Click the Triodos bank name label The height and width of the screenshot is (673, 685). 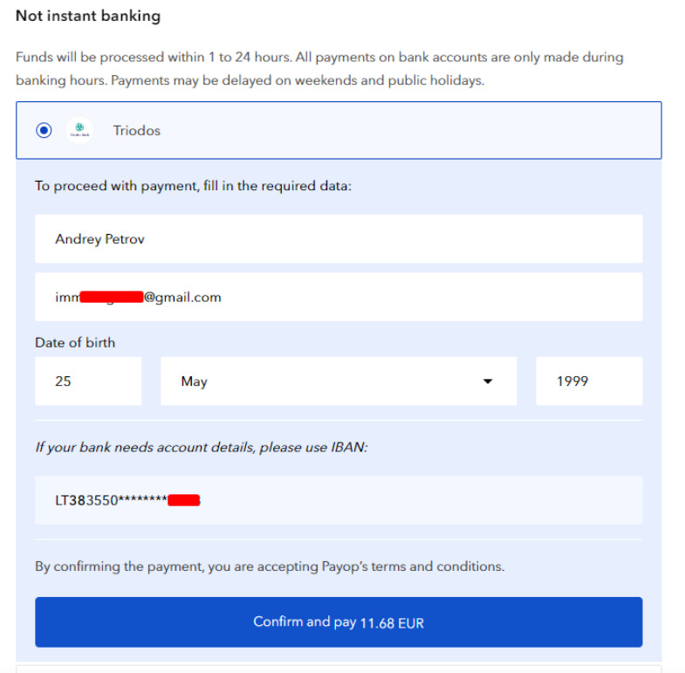point(137,131)
